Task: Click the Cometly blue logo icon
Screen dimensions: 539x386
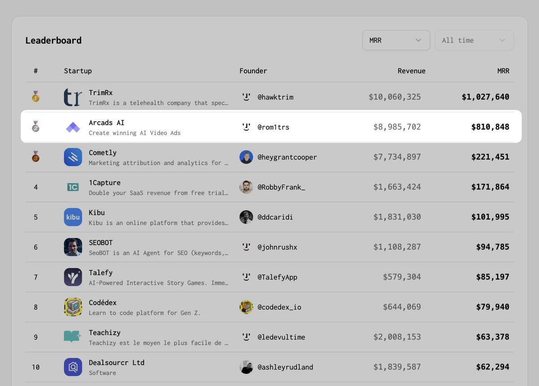Action: coord(73,157)
